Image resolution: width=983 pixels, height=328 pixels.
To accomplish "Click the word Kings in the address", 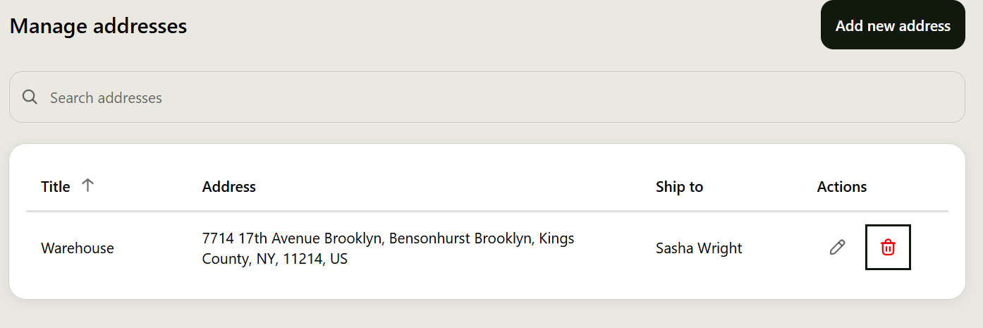I will 557,238.
